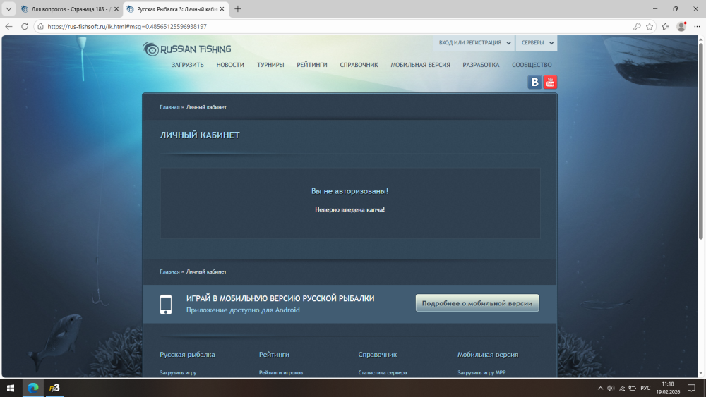Open the ТУРНИРЫ menu item
Viewport: 706px width, 397px height.
point(270,65)
